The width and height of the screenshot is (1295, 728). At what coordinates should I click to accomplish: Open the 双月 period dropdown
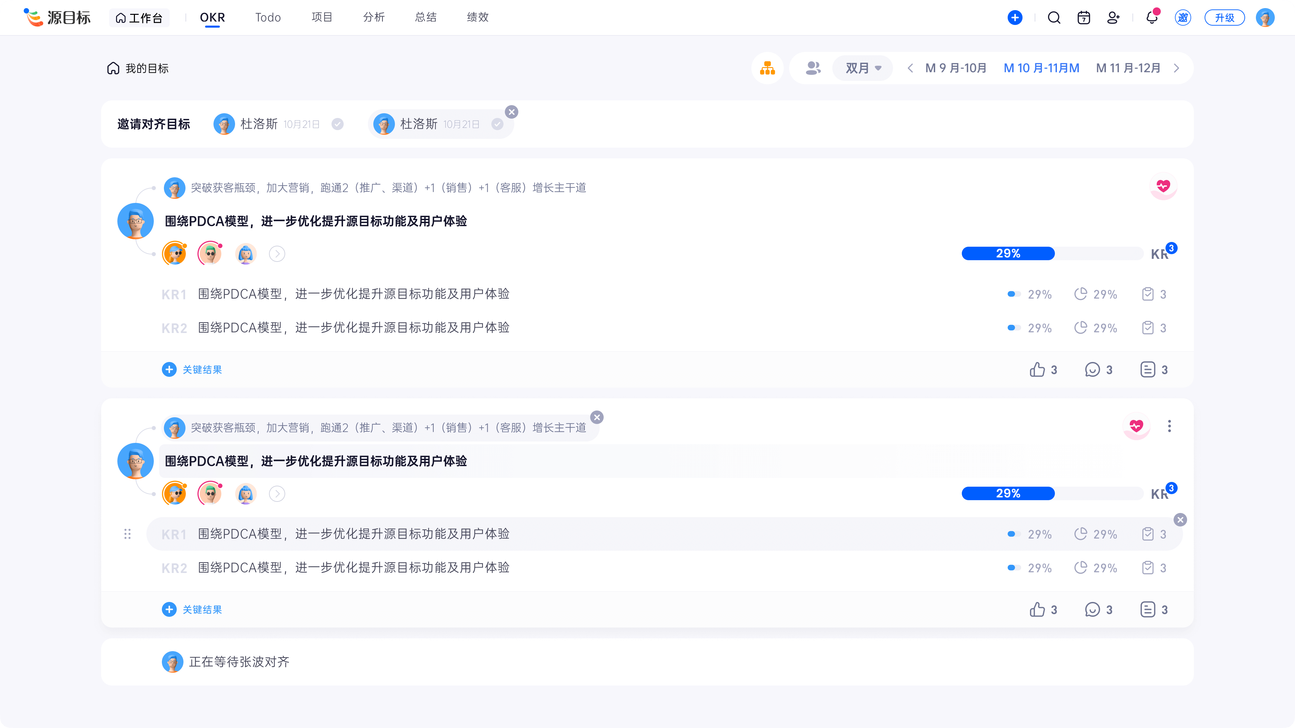pyautogui.click(x=863, y=68)
